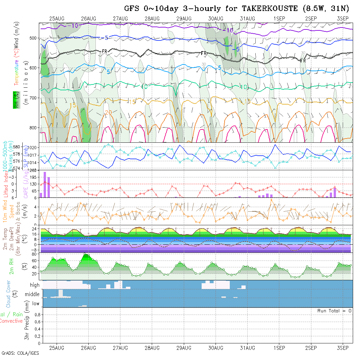Image resolution: width=356 pixels, height=356 pixels.
Task: Click the 500 millibar tick label
Action: pyautogui.click(x=33, y=38)
